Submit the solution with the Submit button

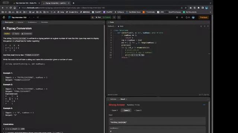(107, 17)
